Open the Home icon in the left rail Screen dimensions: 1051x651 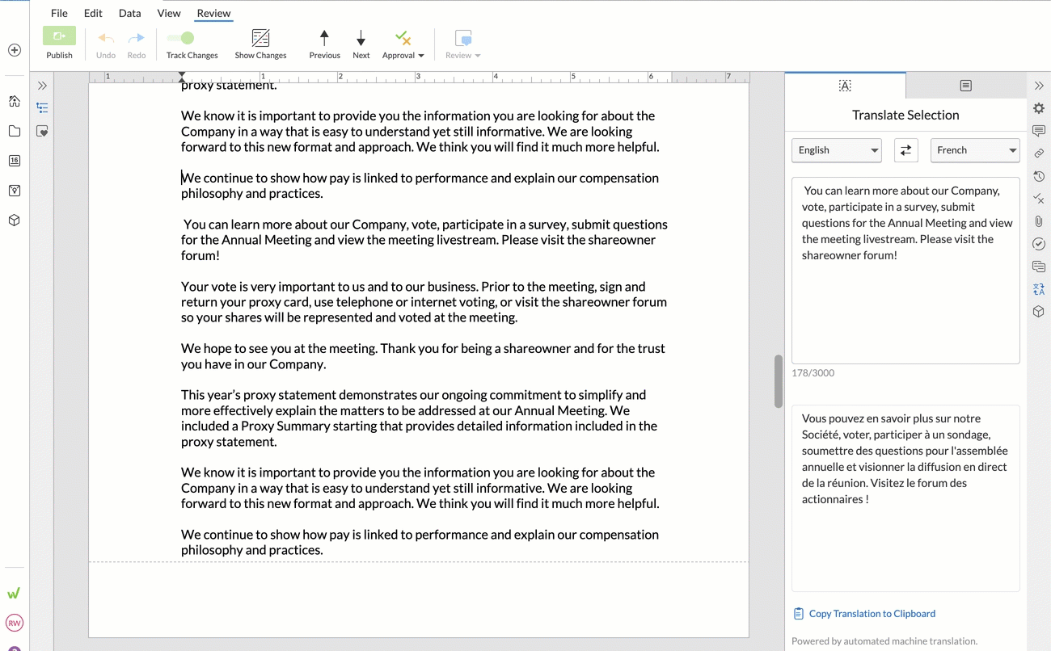[x=13, y=101]
